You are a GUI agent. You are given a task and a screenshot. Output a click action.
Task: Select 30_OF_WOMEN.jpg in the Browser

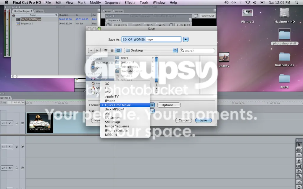coord(31,19)
